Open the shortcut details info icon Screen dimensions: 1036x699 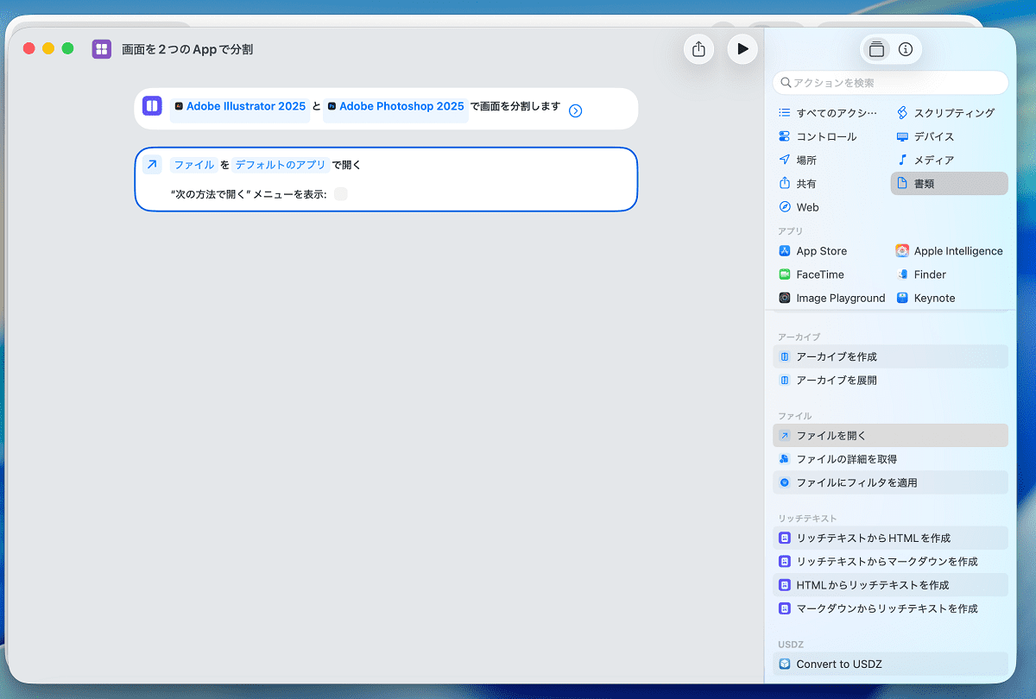pos(906,49)
